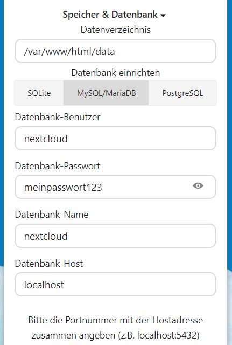The image size is (232, 345).
Task: Click the Portnummer hint text line
Action: [x=116, y=320]
